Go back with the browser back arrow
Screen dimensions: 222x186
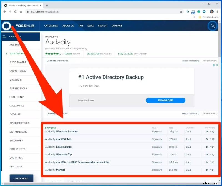click(x=5, y=12)
